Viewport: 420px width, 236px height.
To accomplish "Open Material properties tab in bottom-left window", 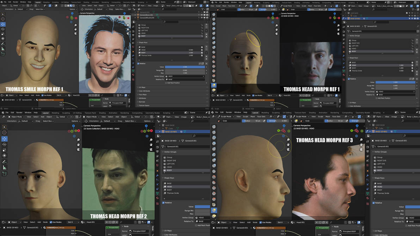I will click(x=157, y=198).
